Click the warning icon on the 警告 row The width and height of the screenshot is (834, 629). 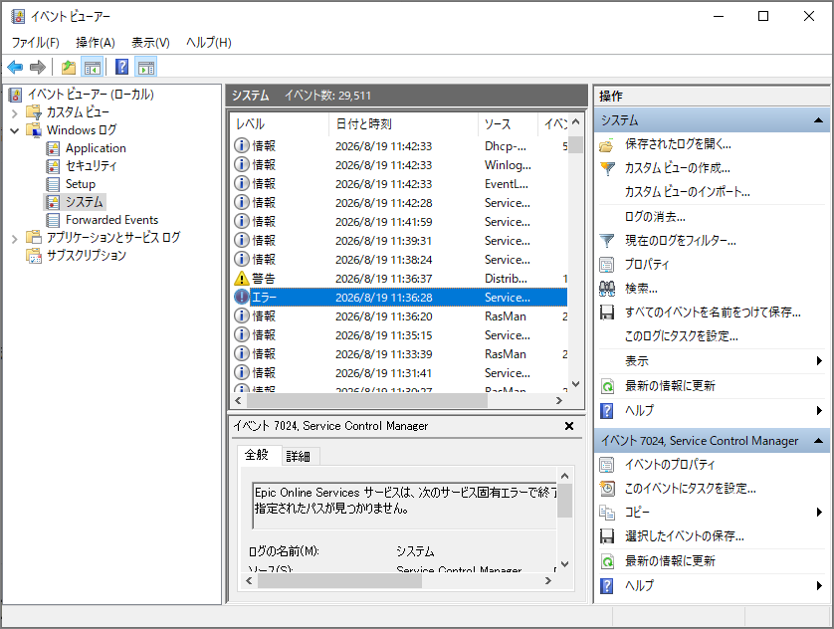point(242,279)
